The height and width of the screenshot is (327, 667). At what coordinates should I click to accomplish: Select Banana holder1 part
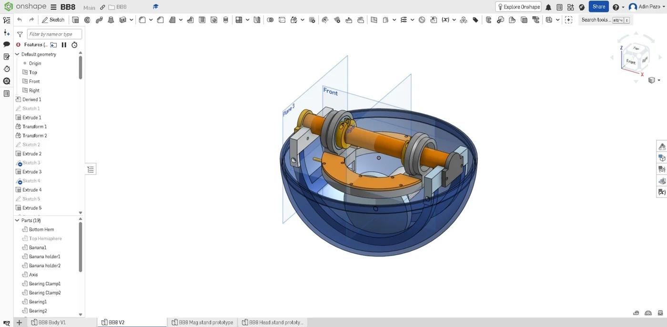click(x=44, y=257)
